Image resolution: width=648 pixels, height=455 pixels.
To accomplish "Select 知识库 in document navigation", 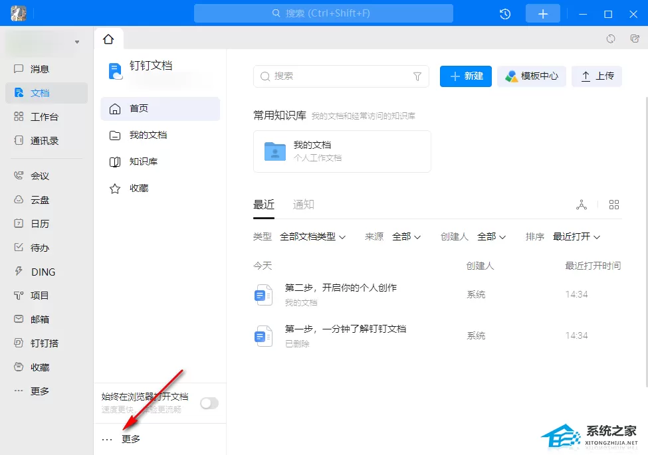I will (160, 161).
